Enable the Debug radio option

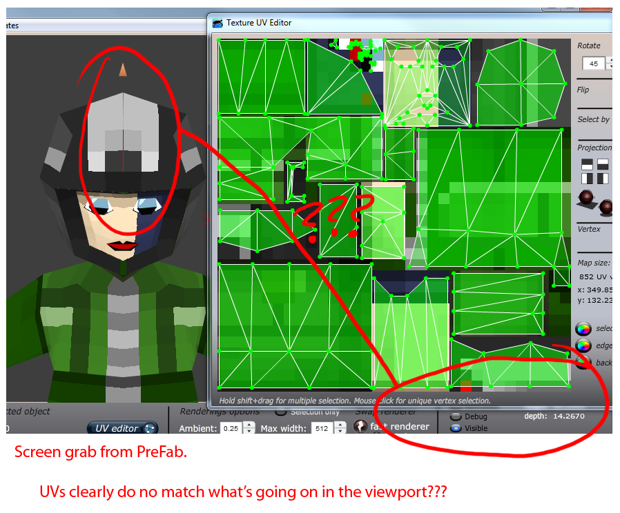click(x=455, y=416)
